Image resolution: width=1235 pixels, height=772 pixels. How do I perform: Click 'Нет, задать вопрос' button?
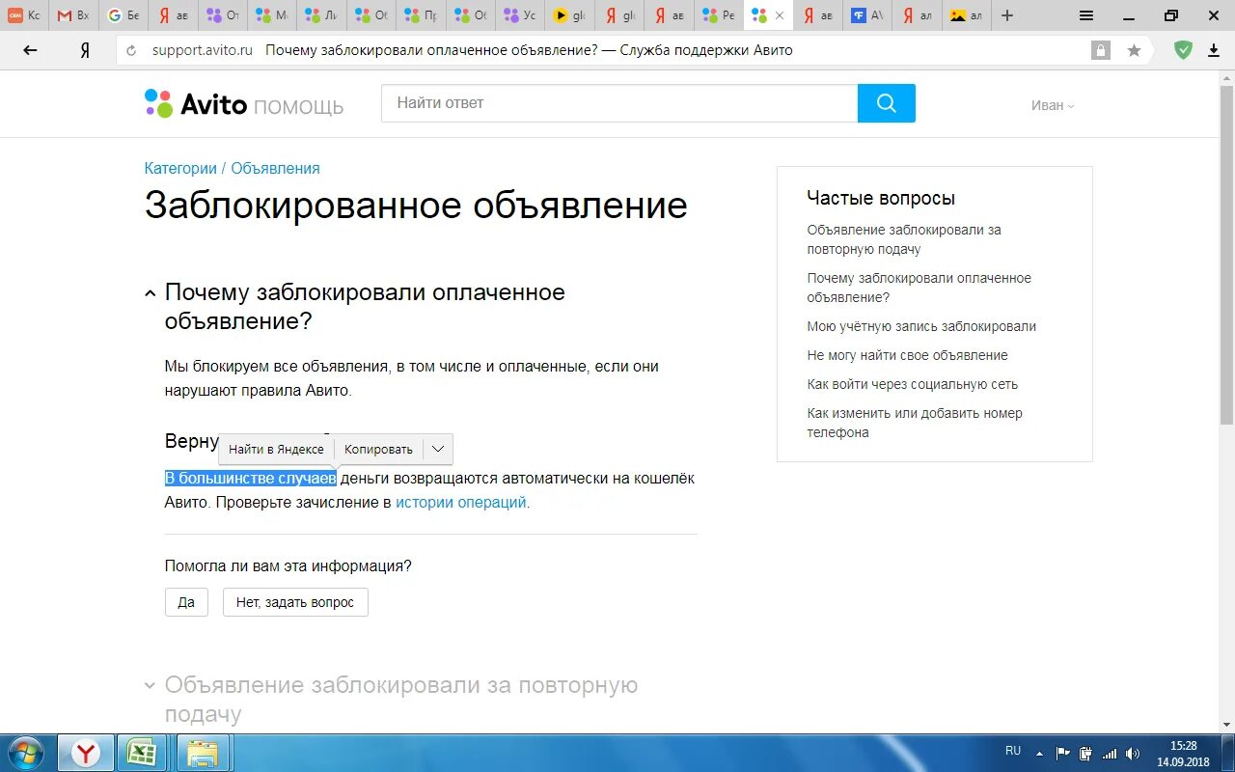295,602
